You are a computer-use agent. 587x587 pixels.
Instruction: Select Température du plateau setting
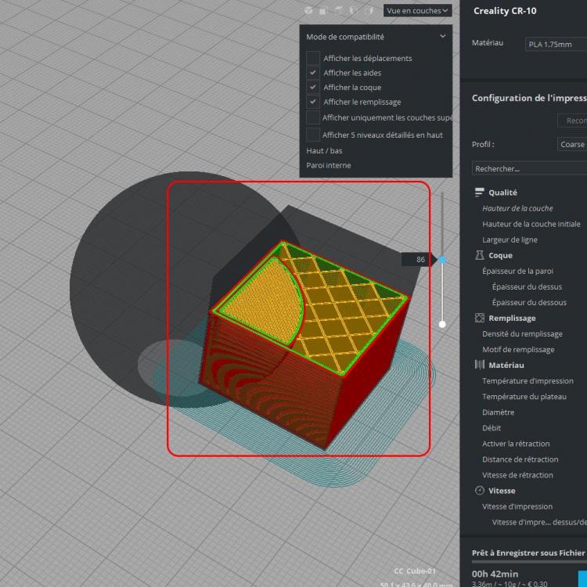tap(524, 397)
